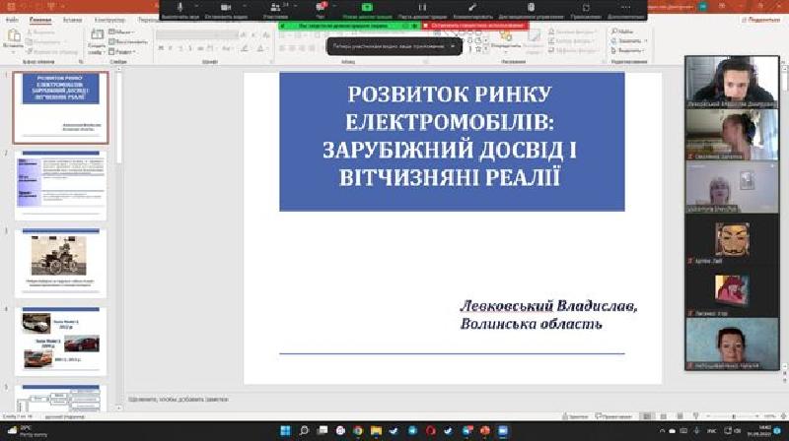Open Zoom chat panel
This screenshot has height=441, width=789.
321,9
